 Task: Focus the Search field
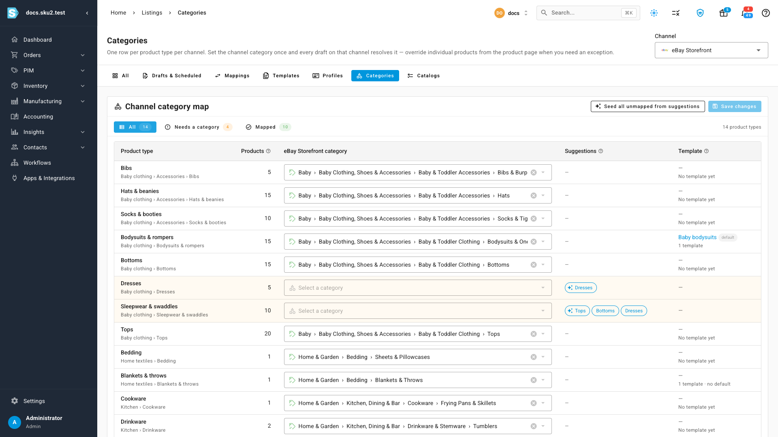click(x=588, y=13)
